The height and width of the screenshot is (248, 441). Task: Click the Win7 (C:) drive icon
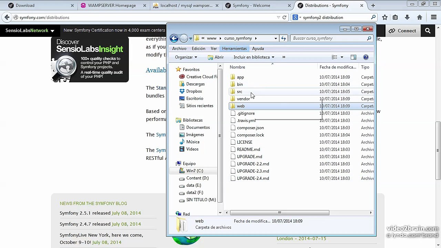[182, 171]
